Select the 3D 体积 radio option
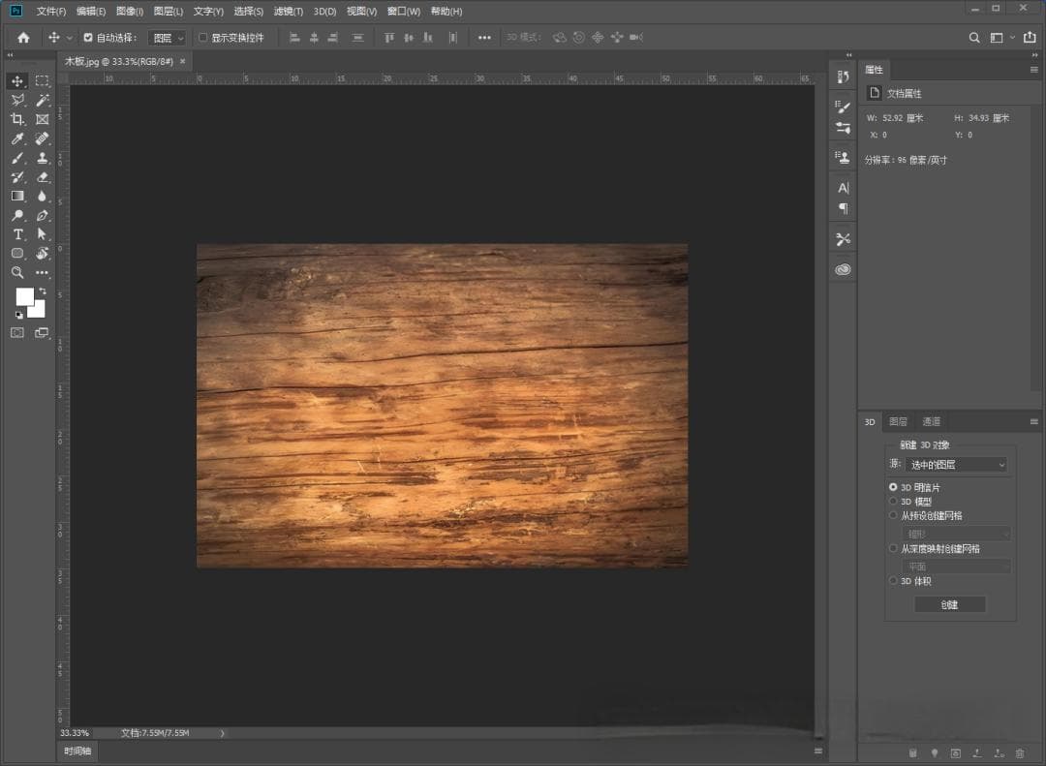The height and width of the screenshot is (766, 1046). [x=893, y=580]
